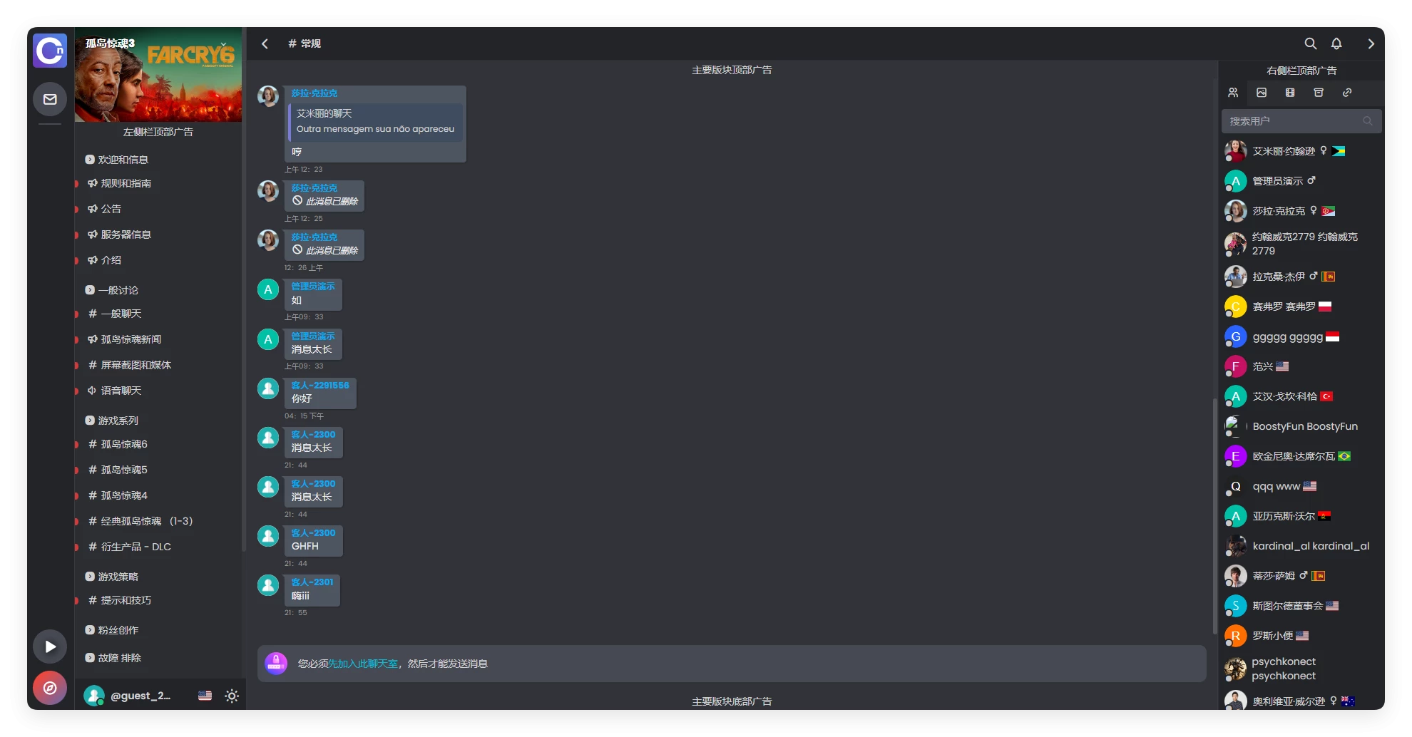This screenshot has height=737, width=1412.
Task: Open the envelope icon in far-left sidebar
Action: pyautogui.click(x=49, y=99)
